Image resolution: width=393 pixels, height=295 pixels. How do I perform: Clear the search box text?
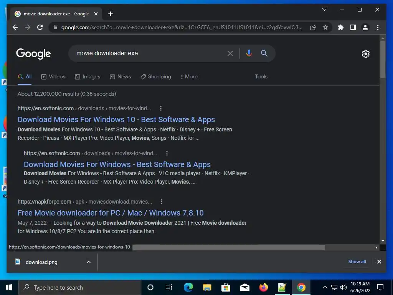(230, 53)
